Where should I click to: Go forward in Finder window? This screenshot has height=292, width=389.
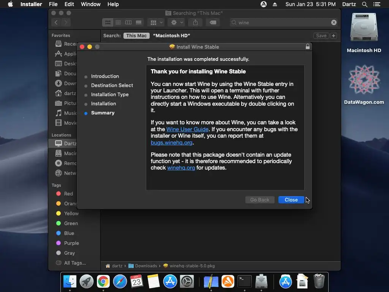(66, 22)
